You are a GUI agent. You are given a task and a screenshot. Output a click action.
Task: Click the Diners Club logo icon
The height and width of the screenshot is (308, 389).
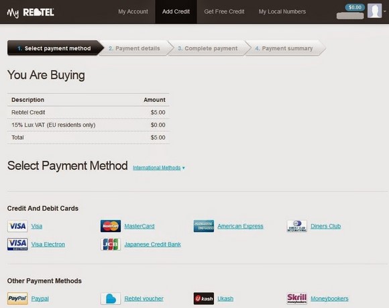tap(296, 226)
